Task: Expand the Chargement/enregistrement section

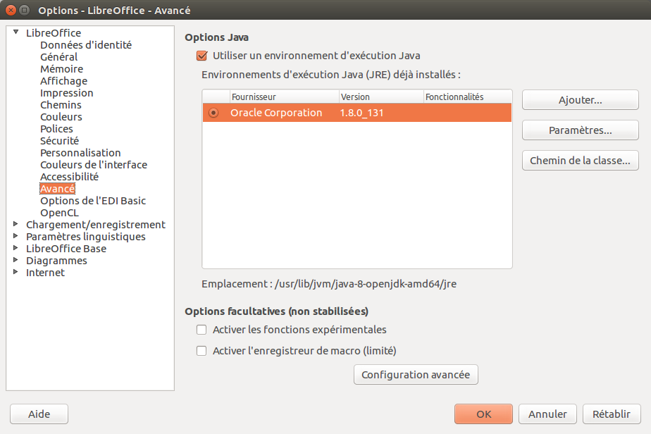Action: click(x=15, y=225)
